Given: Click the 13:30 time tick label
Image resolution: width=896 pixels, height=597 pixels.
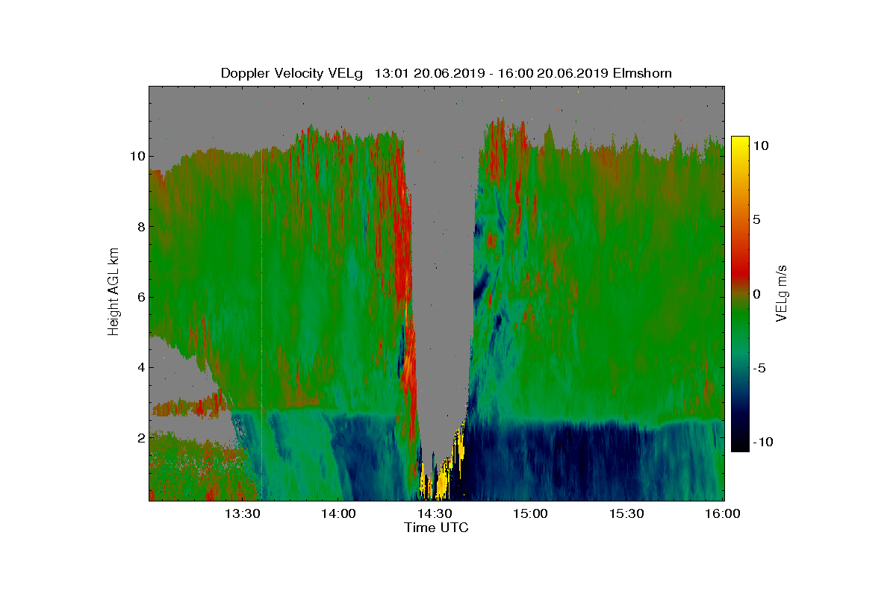Looking at the screenshot, I should (244, 513).
